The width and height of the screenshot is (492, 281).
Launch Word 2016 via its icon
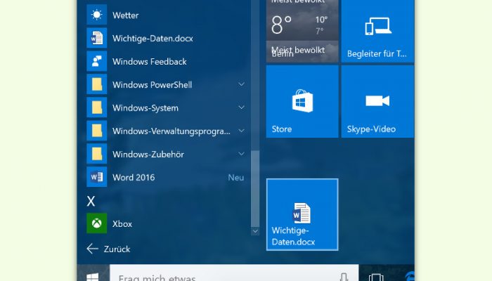click(x=97, y=177)
